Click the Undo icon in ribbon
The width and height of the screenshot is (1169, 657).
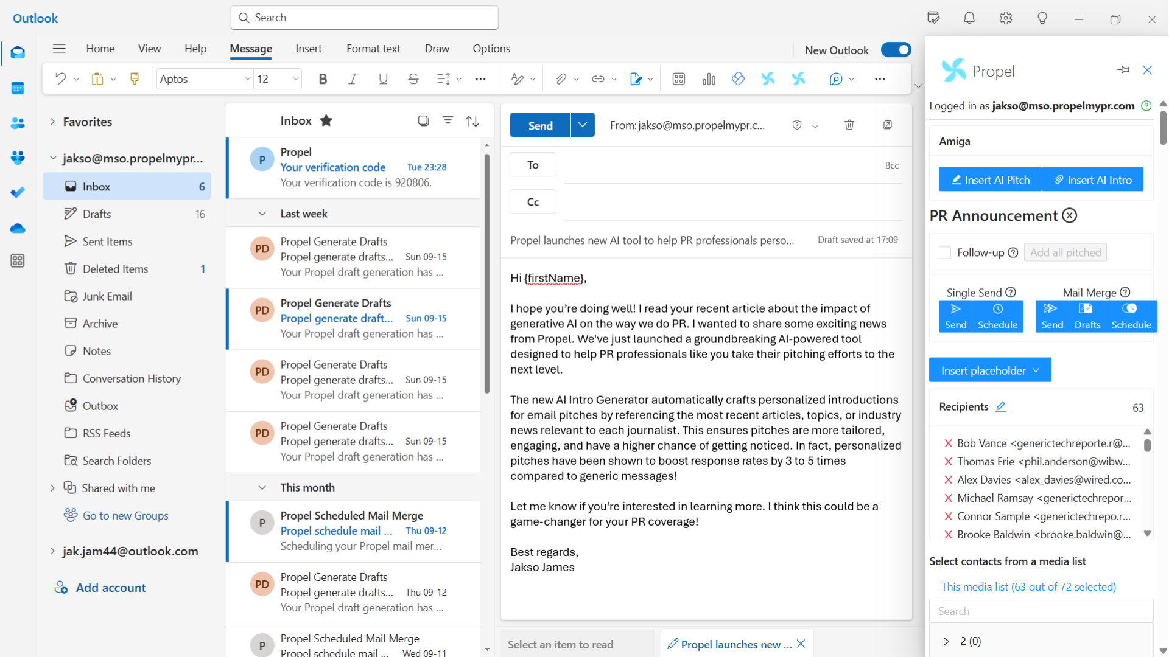pos(60,79)
